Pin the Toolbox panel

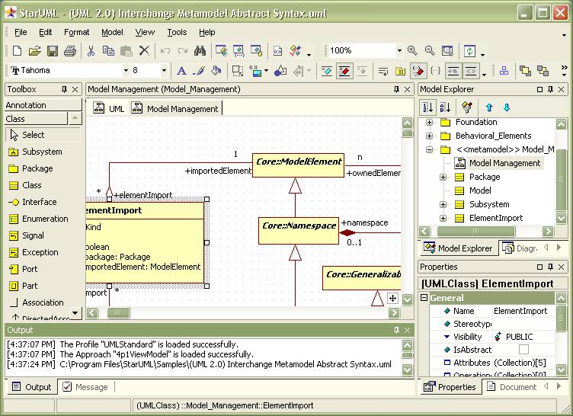click(x=64, y=89)
